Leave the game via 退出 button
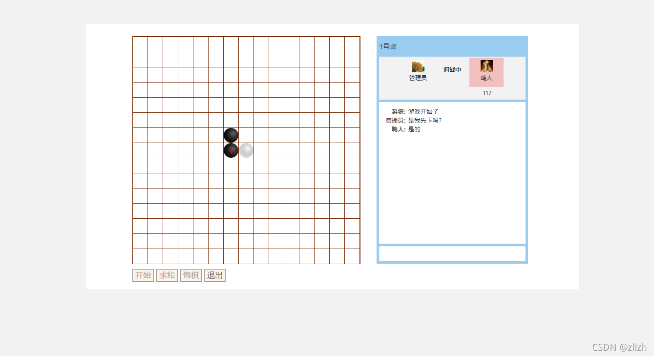Screen dimensions: 654x356 pyautogui.click(x=215, y=275)
